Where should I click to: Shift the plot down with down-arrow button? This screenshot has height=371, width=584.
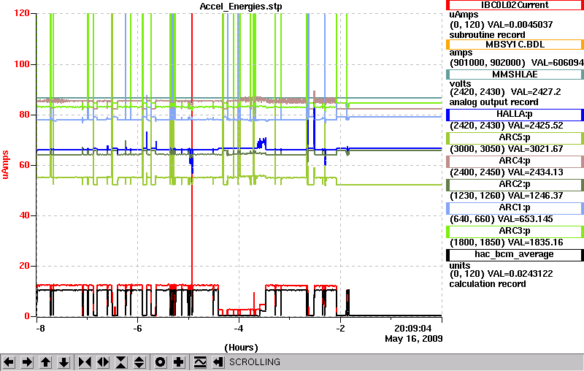click(x=64, y=362)
